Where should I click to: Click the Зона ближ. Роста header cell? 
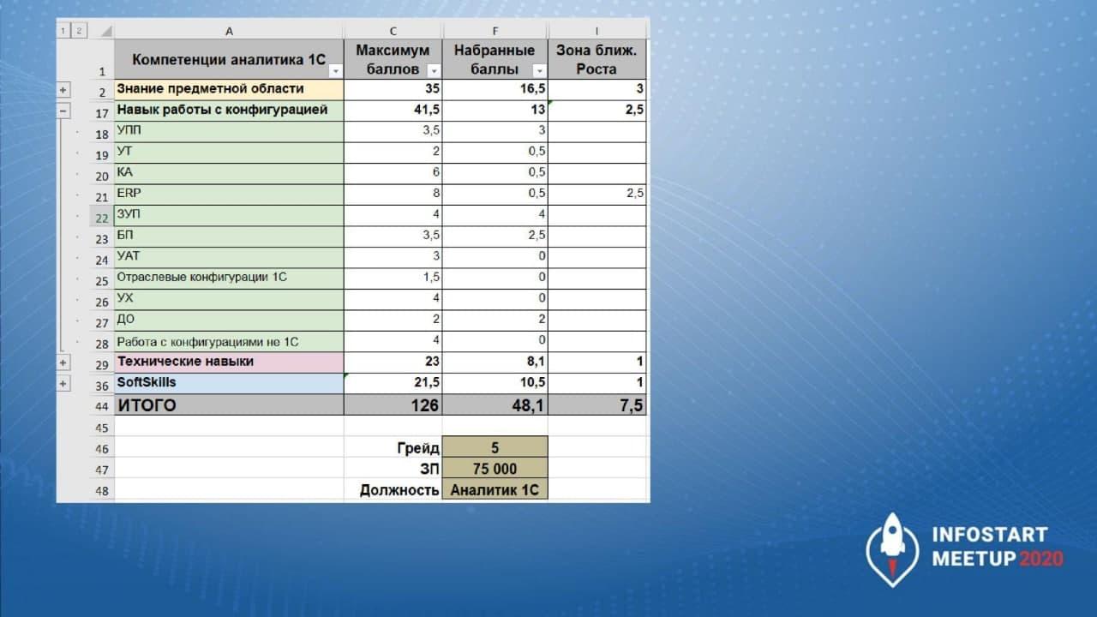597,59
